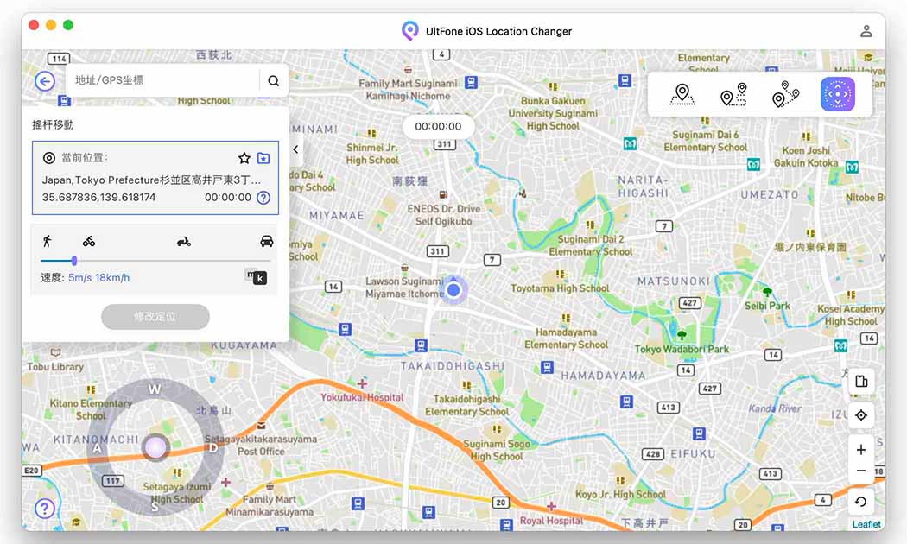Go back using the circled arrow
Image resolution: width=907 pixels, height=544 pixels.
[45, 81]
